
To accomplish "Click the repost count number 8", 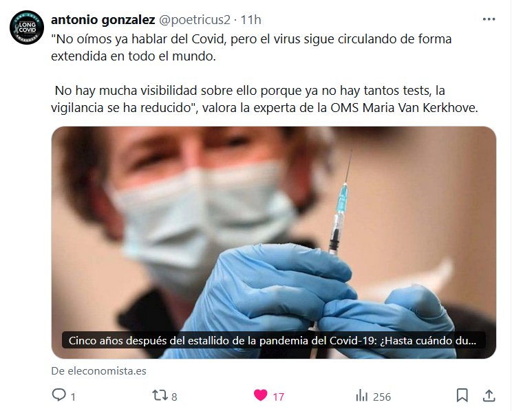I will pyautogui.click(x=174, y=397).
